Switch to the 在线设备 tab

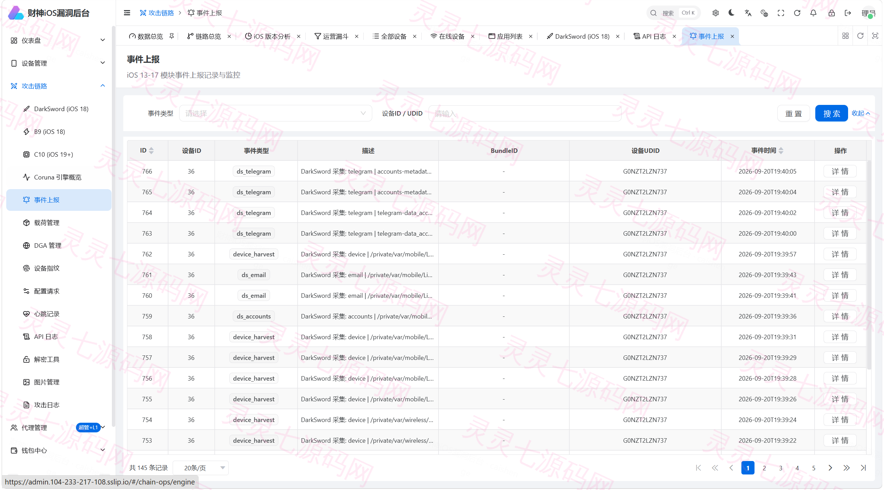[x=448, y=37]
